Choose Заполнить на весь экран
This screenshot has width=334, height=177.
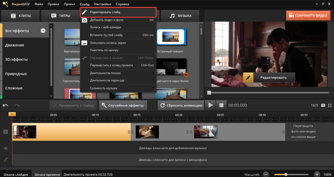point(118,43)
